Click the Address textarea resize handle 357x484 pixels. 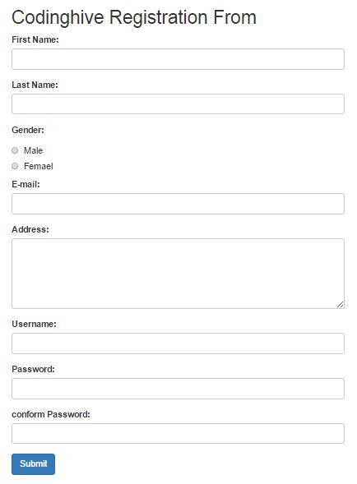coord(340,304)
